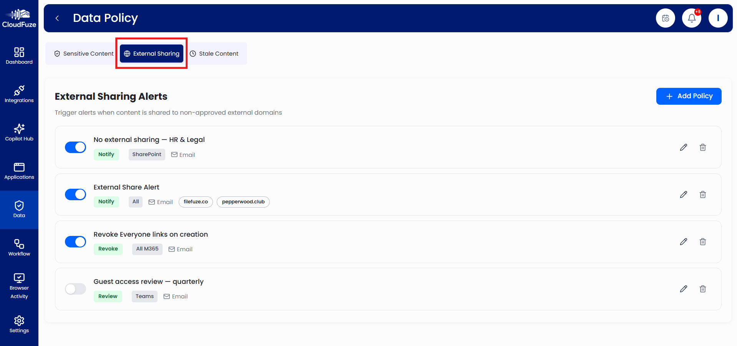The width and height of the screenshot is (737, 346).
Task: Open the scheduling calendar icon in the header
Action: pyautogui.click(x=665, y=18)
